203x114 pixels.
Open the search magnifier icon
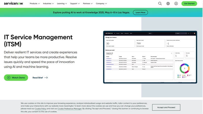[160, 4]
